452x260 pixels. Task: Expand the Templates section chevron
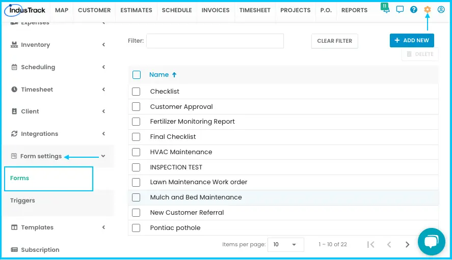103,227
